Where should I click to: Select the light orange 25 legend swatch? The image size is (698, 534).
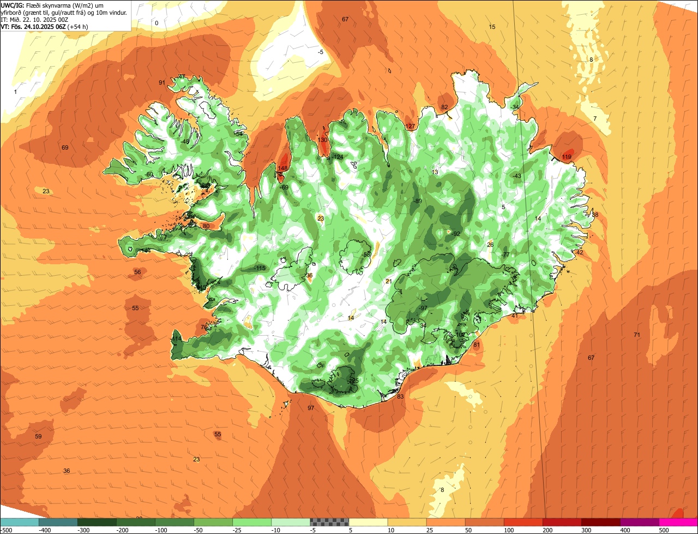tap(445, 522)
